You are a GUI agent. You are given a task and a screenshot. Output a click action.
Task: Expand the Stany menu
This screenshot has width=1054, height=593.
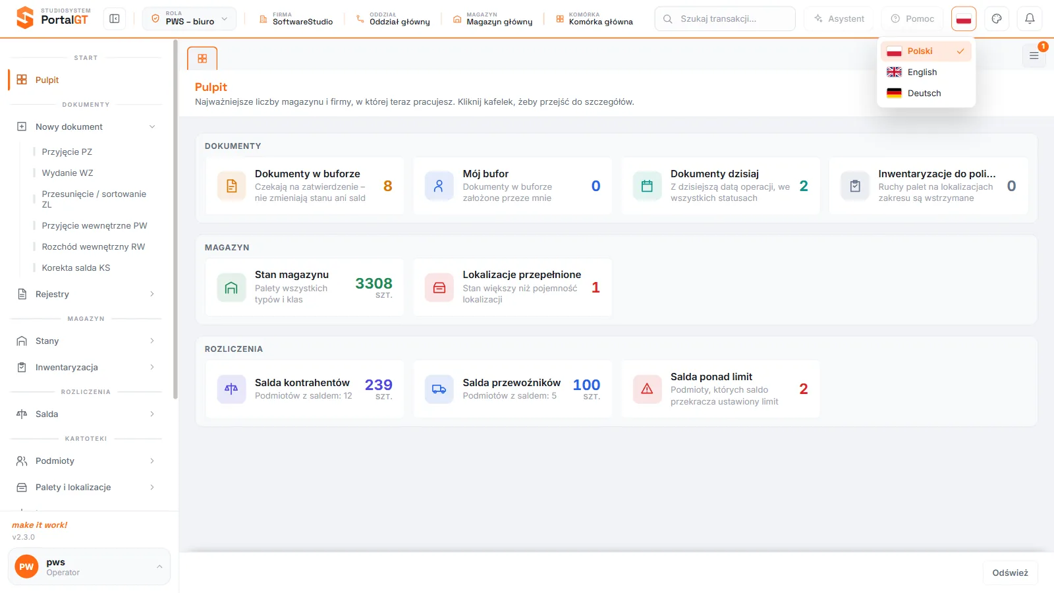point(87,341)
